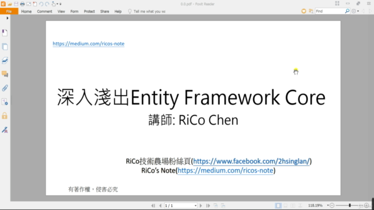Open the Digital Signatures panel
The height and width of the screenshot is (210, 374).
5,129
